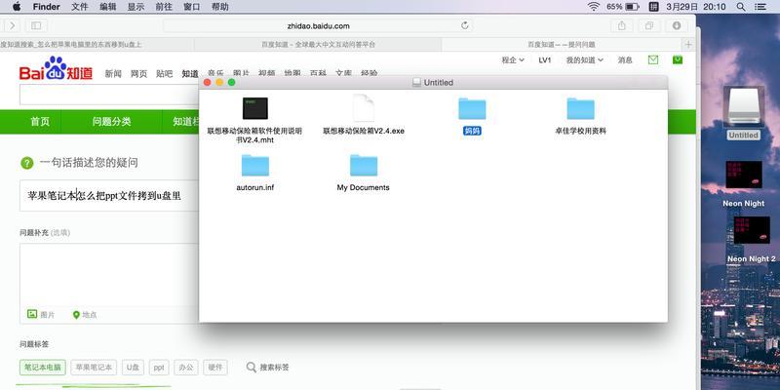780x390 pixels.
Task: Expand the 我的知道 dropdown
Action: pyautogui.click(x=584, y=59)
